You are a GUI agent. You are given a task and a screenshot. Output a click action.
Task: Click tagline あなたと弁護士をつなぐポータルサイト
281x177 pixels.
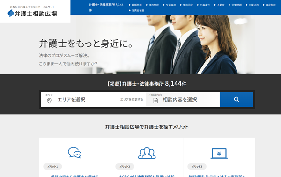click(32, 7)
